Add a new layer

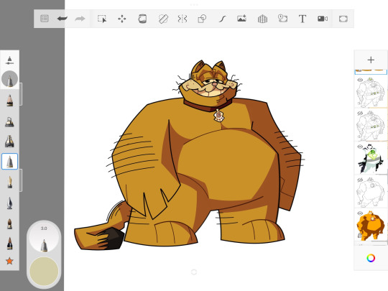(x=371, y=60)
